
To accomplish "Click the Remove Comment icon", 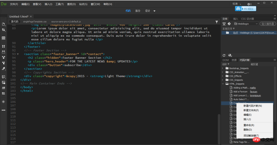I will pos(3,82).
